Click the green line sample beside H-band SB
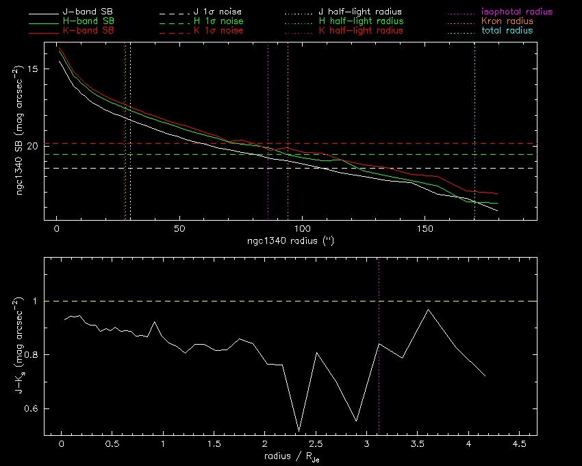 51,22
